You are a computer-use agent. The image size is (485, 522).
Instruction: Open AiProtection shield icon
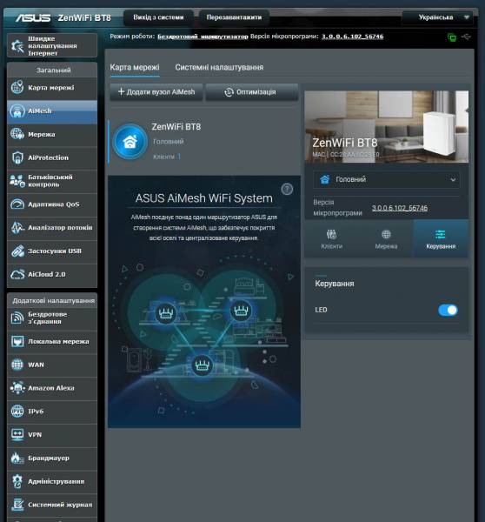pyautogui.click(x=17, y=157)
